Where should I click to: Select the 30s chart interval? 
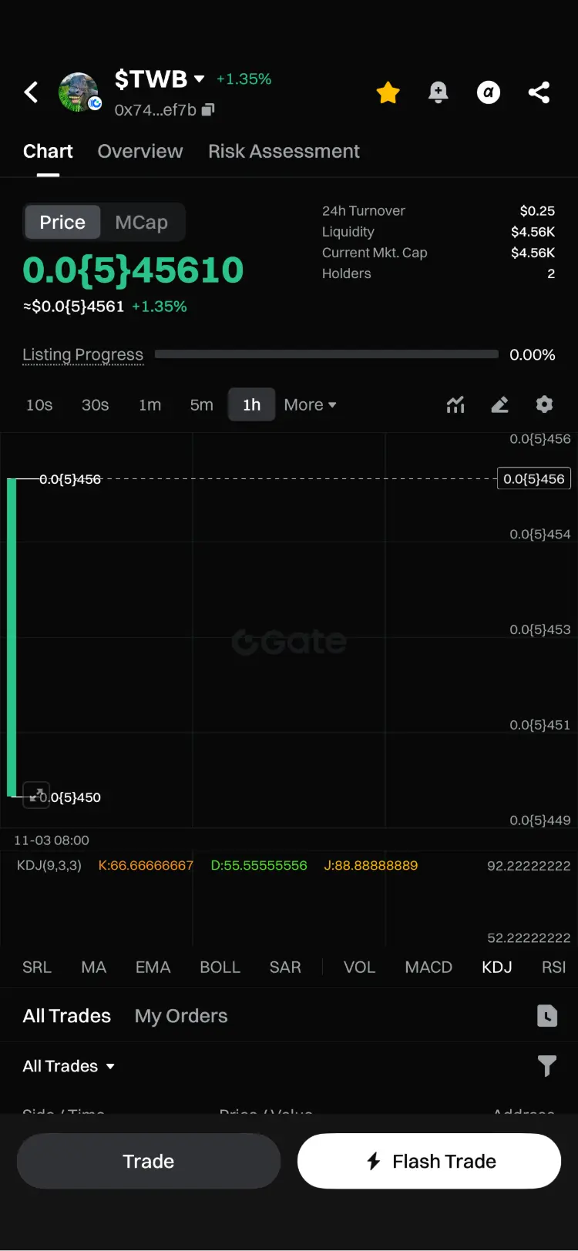[96, 404]
